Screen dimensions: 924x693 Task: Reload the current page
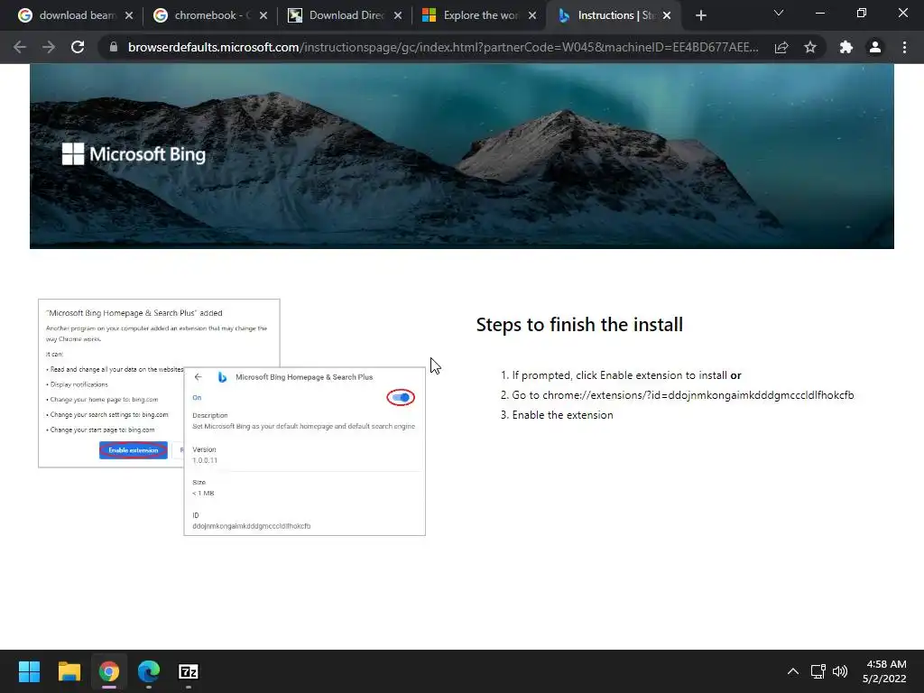(78, 47)
